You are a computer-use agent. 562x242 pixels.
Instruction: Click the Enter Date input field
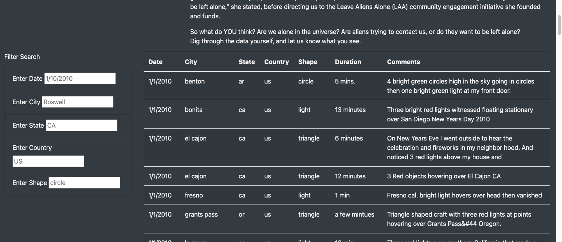[x=80, y=78]
